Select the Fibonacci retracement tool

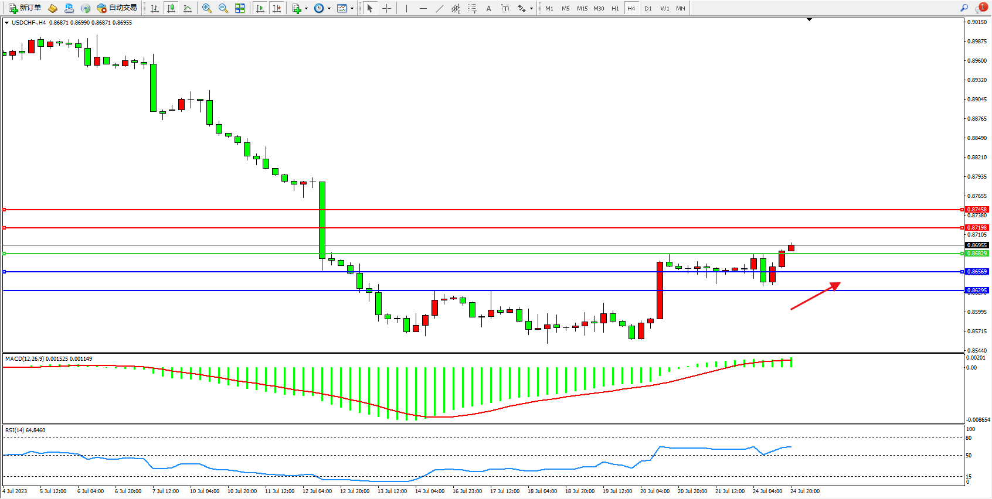(x=473, y=8)
